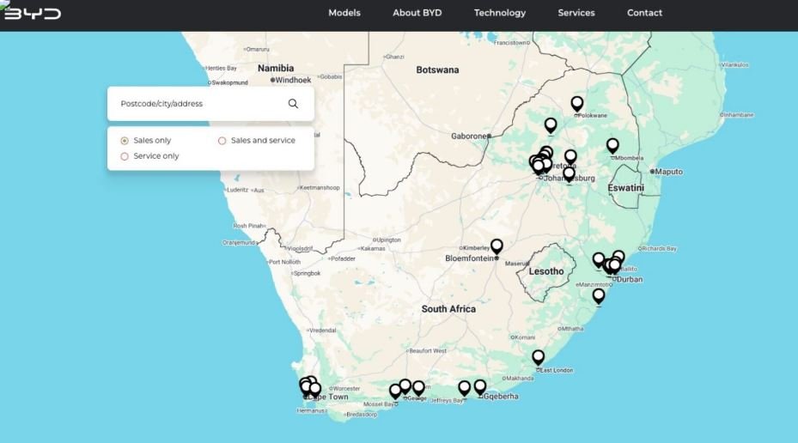Select the map pin at Mbombela
This screenshot has width=798, height=443.
click(x=612, y=145)
